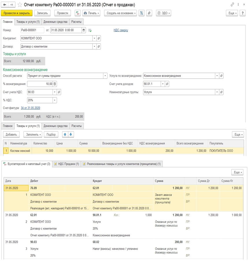249x261 pixels.
Task: Click Подбор button
Action: (51, 135)
